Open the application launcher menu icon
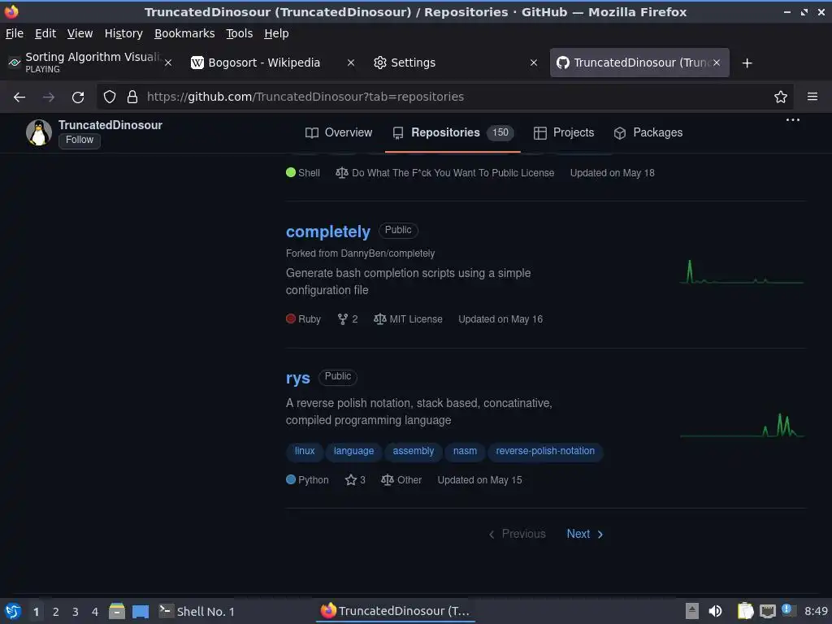Screen dimensions: 832x624 click(13, 611)
